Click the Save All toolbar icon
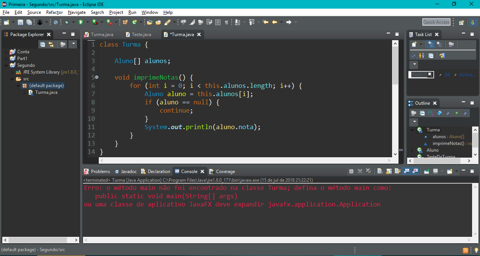The height and width of the screenshot is (256, 480). pyautogui.click(x=29, y=22)
